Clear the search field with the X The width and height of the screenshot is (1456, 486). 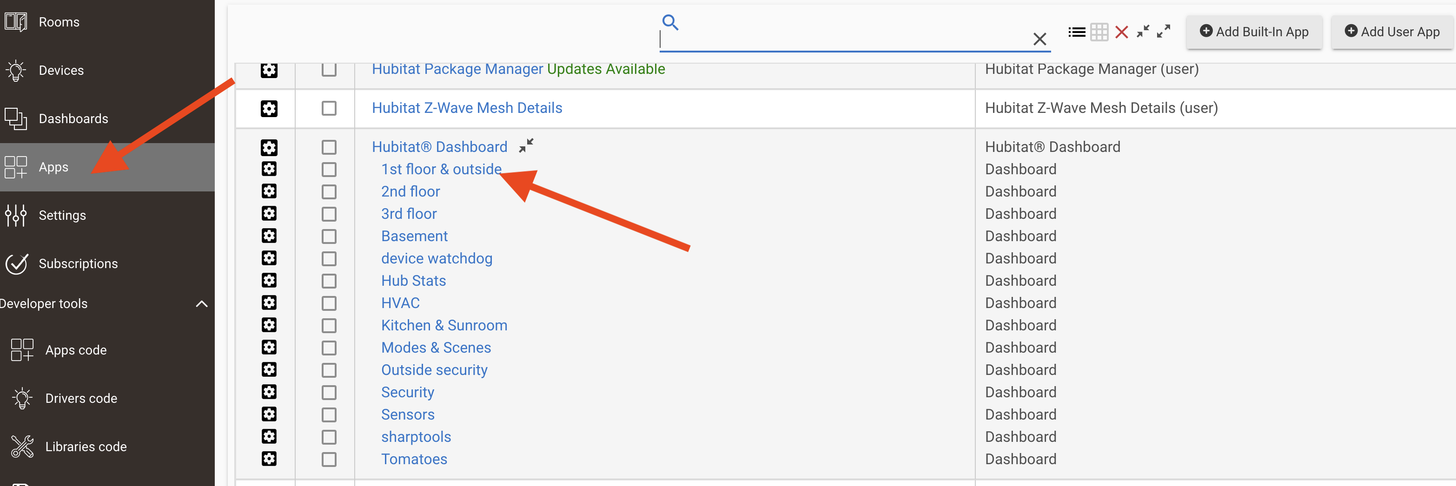pos(1039,39)
